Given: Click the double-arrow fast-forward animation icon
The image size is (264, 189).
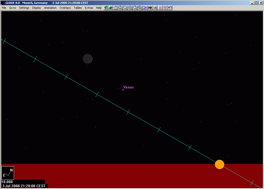Looking at the screenshot, I should coord(150,8).
